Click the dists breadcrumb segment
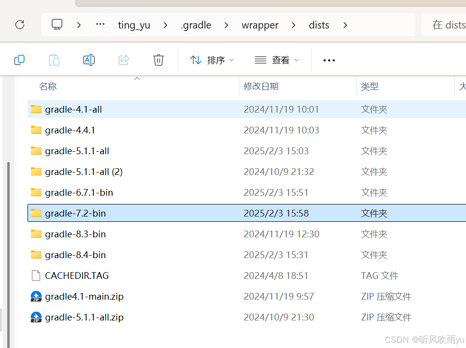The image size is (466, 348). click(319, 25)
